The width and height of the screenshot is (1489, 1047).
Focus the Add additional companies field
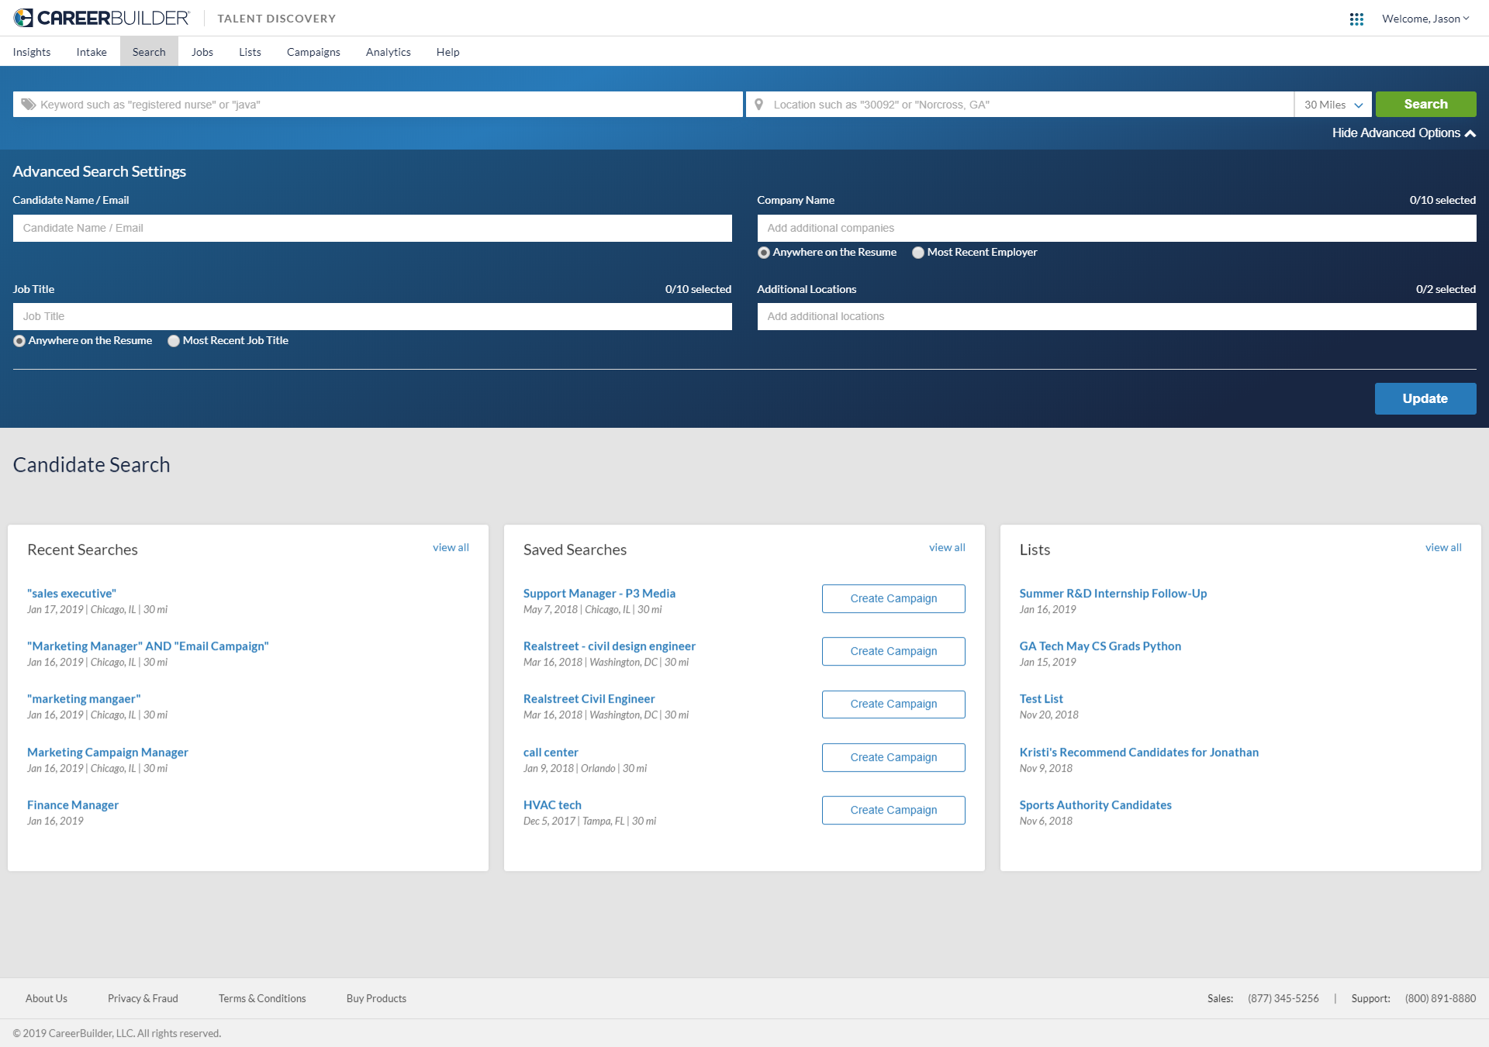click(1116, 228)
